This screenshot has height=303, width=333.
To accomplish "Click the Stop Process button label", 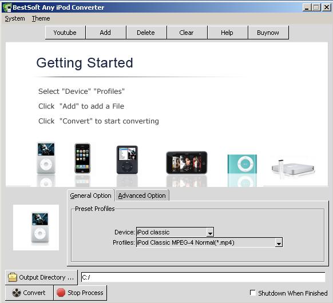I will pos(85,293).
